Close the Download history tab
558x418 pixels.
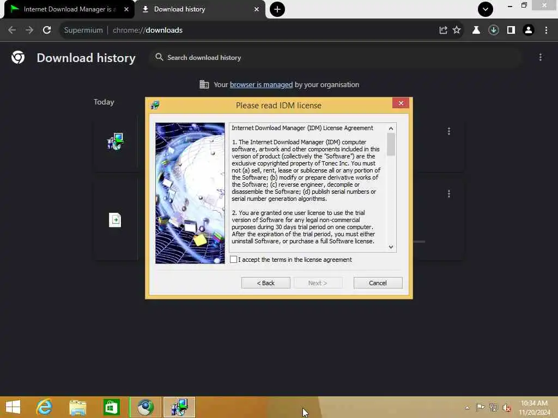(257, 9)
